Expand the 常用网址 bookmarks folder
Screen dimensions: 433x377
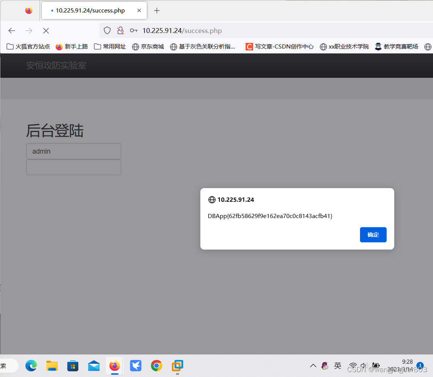109,46
